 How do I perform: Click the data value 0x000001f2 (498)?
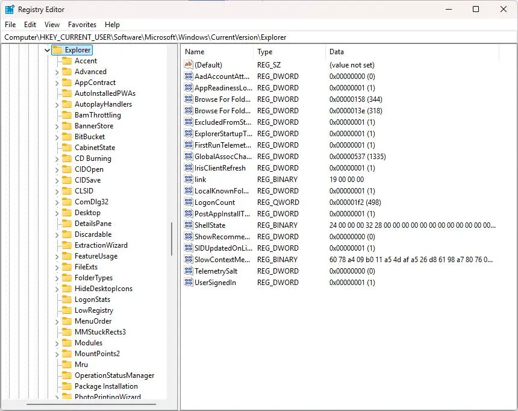(x=355, y=202)
